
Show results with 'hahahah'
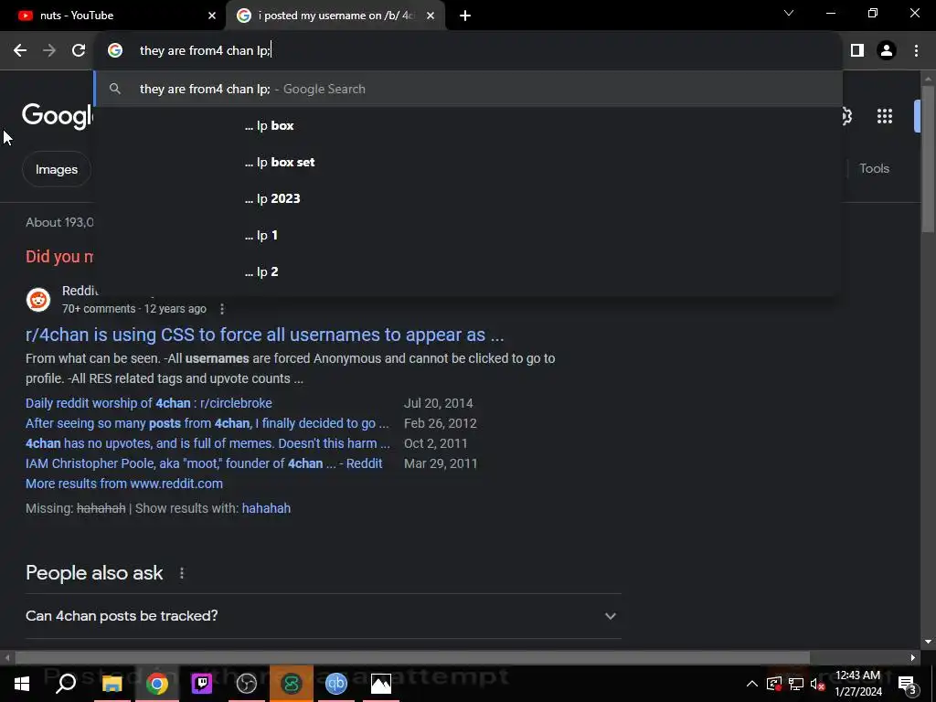tap(266, 508)
